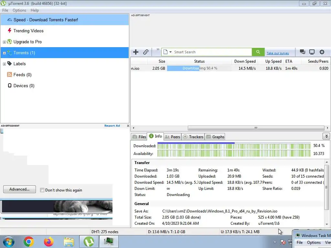Sort torrents by Seeds/Peers column
Viewport: 331px width, 248px height.
pos(316,61)
